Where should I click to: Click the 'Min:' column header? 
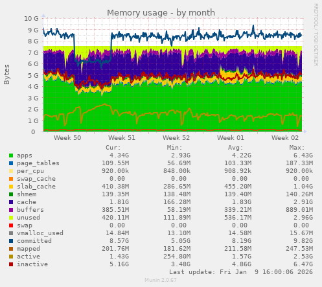pyautogui.click(x=174, y=148)
